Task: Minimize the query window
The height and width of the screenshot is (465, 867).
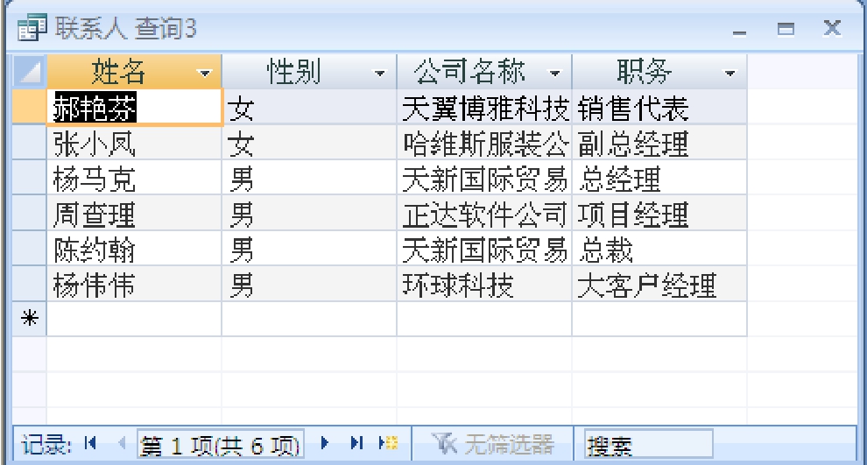Action: [x=746, y=32]
